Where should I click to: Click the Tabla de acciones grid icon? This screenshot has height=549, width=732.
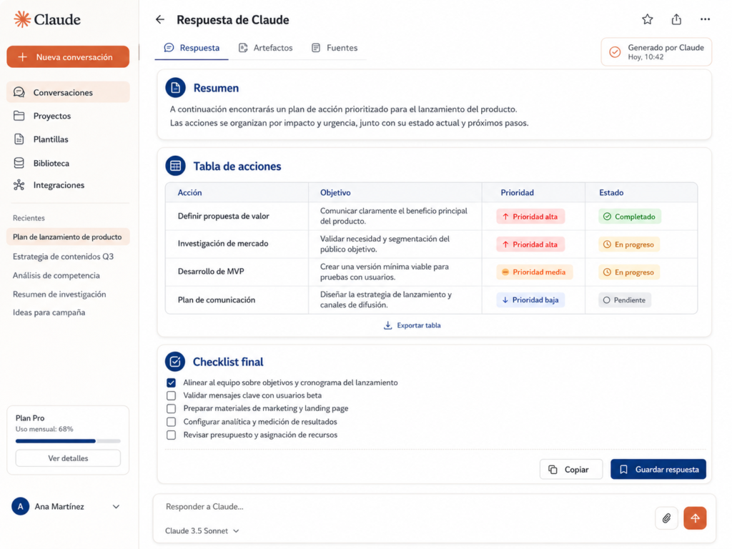pyautogui.click(x=176, y=166)
